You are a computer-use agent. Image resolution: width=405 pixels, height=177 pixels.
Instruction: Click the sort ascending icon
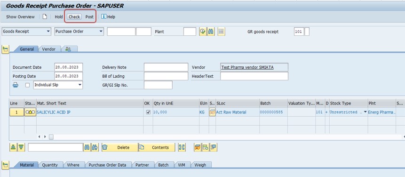13,147
